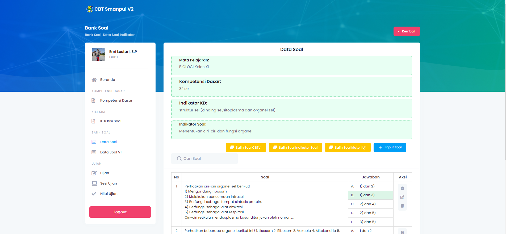Click the laptop icon beside Sesi Ujian
The image size is (506, 234).
click(94, 183)
